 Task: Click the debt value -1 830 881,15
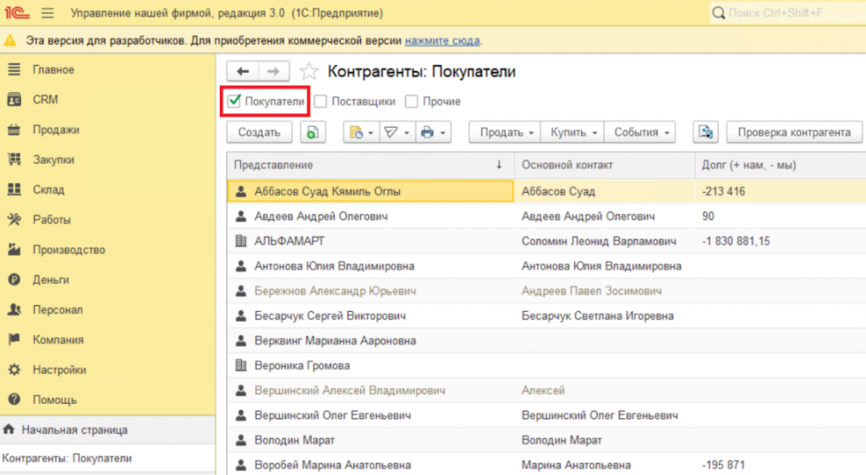(x=736, y=241)
